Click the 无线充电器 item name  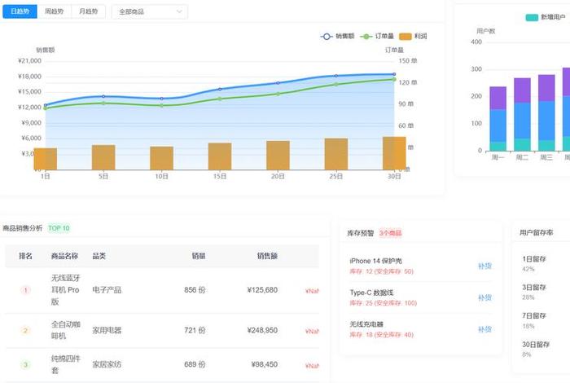(366, 324)
